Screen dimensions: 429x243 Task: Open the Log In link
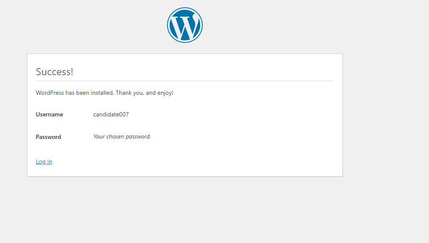[x=44, y=161]
